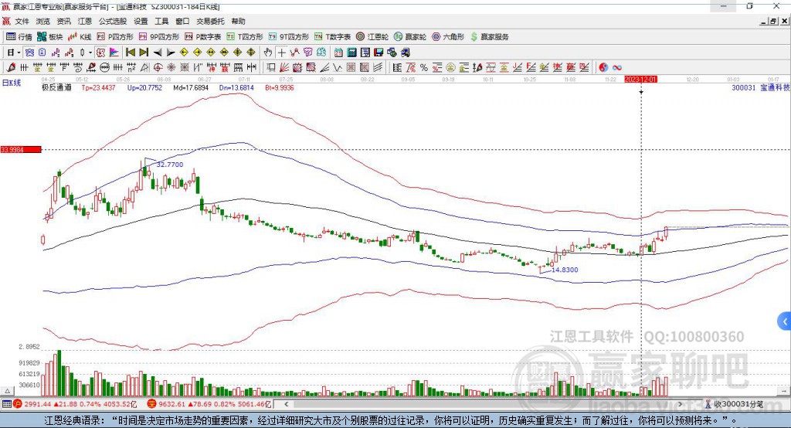The image size is (791, 428).
Task: Click the 14.8300 low price label
Action: 565,270
